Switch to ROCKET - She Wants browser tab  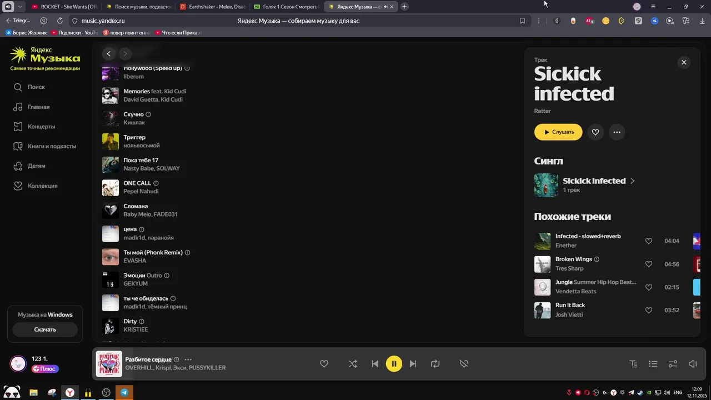64,7
